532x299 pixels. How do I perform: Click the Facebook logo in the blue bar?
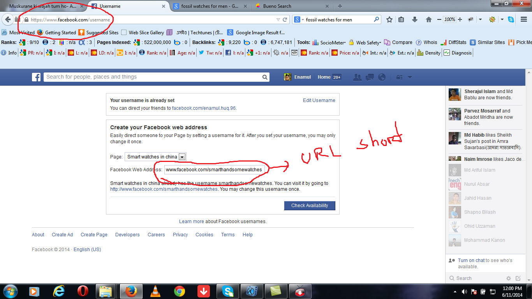tap(36, 77)
